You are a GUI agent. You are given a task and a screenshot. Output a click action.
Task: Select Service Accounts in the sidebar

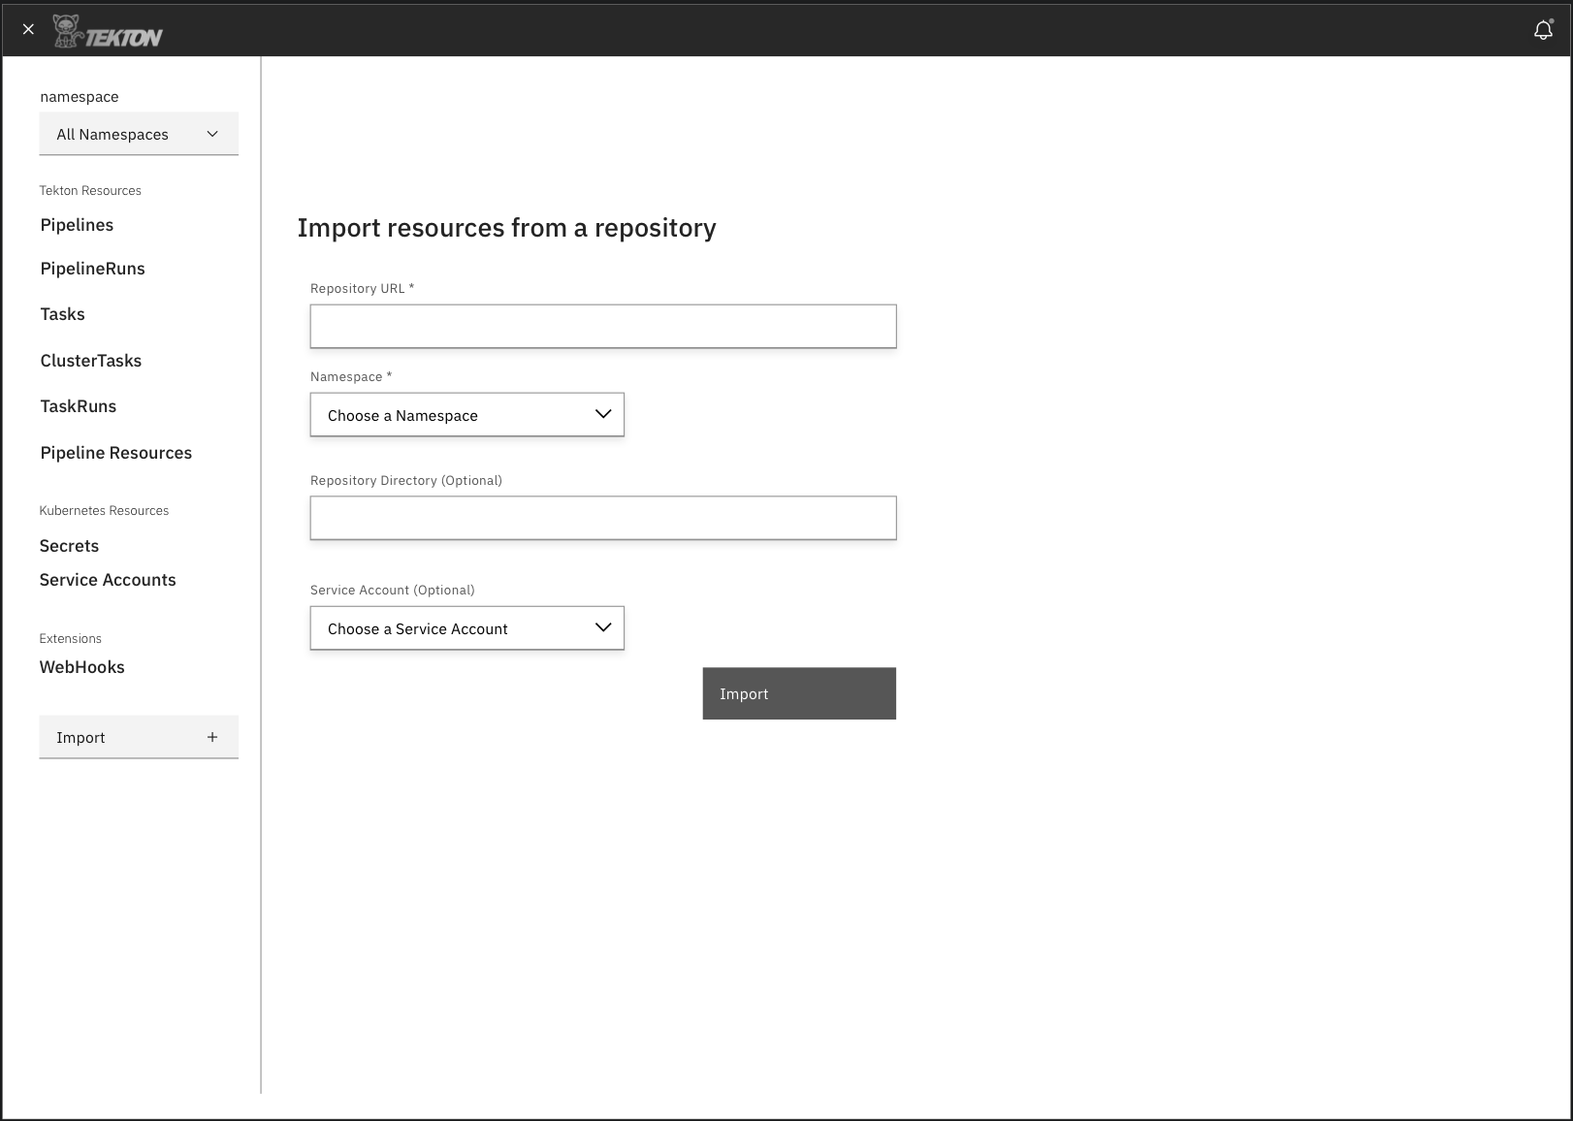[x=108, y=580]
